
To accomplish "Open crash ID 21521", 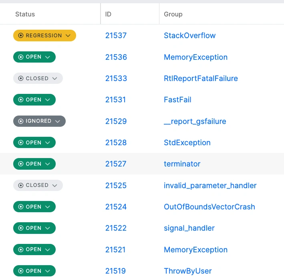I will coord(115,250).
